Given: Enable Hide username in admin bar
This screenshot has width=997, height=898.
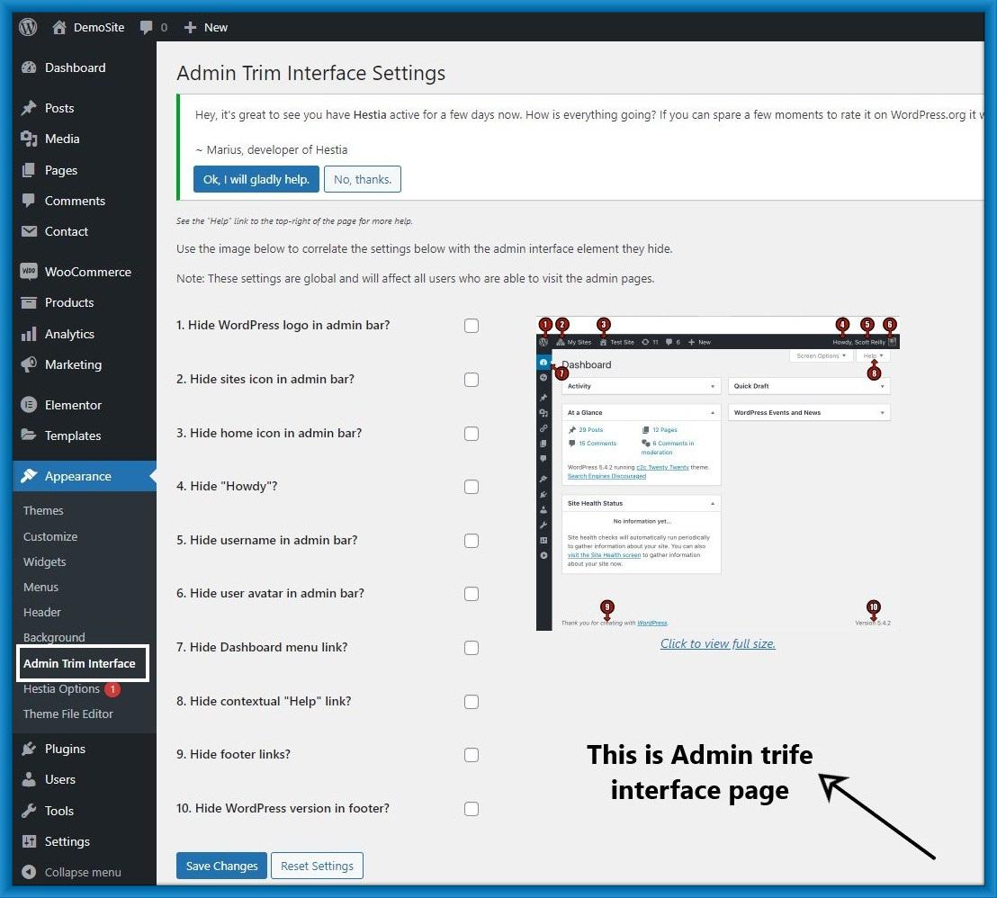Looking at the screenshot, I should (x=472, y=541).
